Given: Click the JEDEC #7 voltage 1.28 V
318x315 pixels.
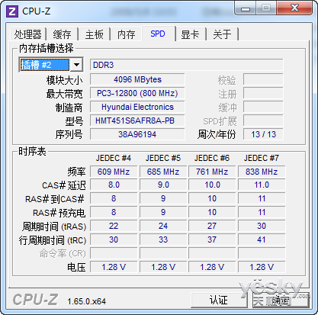Looking at the screenshot, I should [262, 267].
